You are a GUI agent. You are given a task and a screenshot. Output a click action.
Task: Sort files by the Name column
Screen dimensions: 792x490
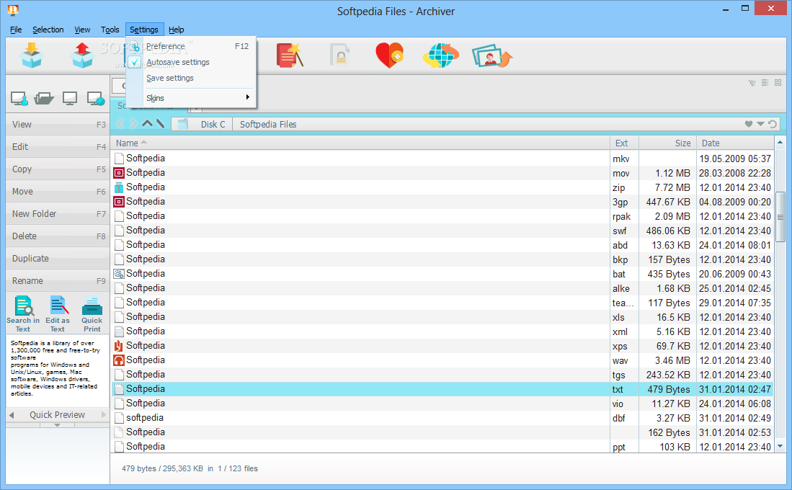[360, 143]
